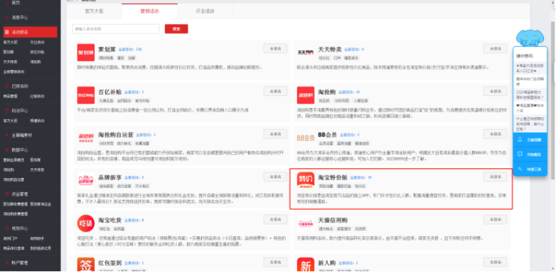Click 去报名 on the 红包签到 card

pos(275,262)
